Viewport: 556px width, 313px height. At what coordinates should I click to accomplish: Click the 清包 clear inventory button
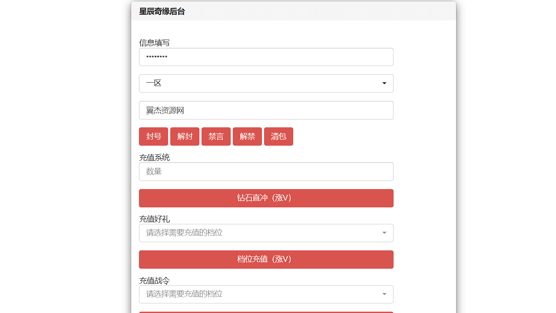coord(278,136)
